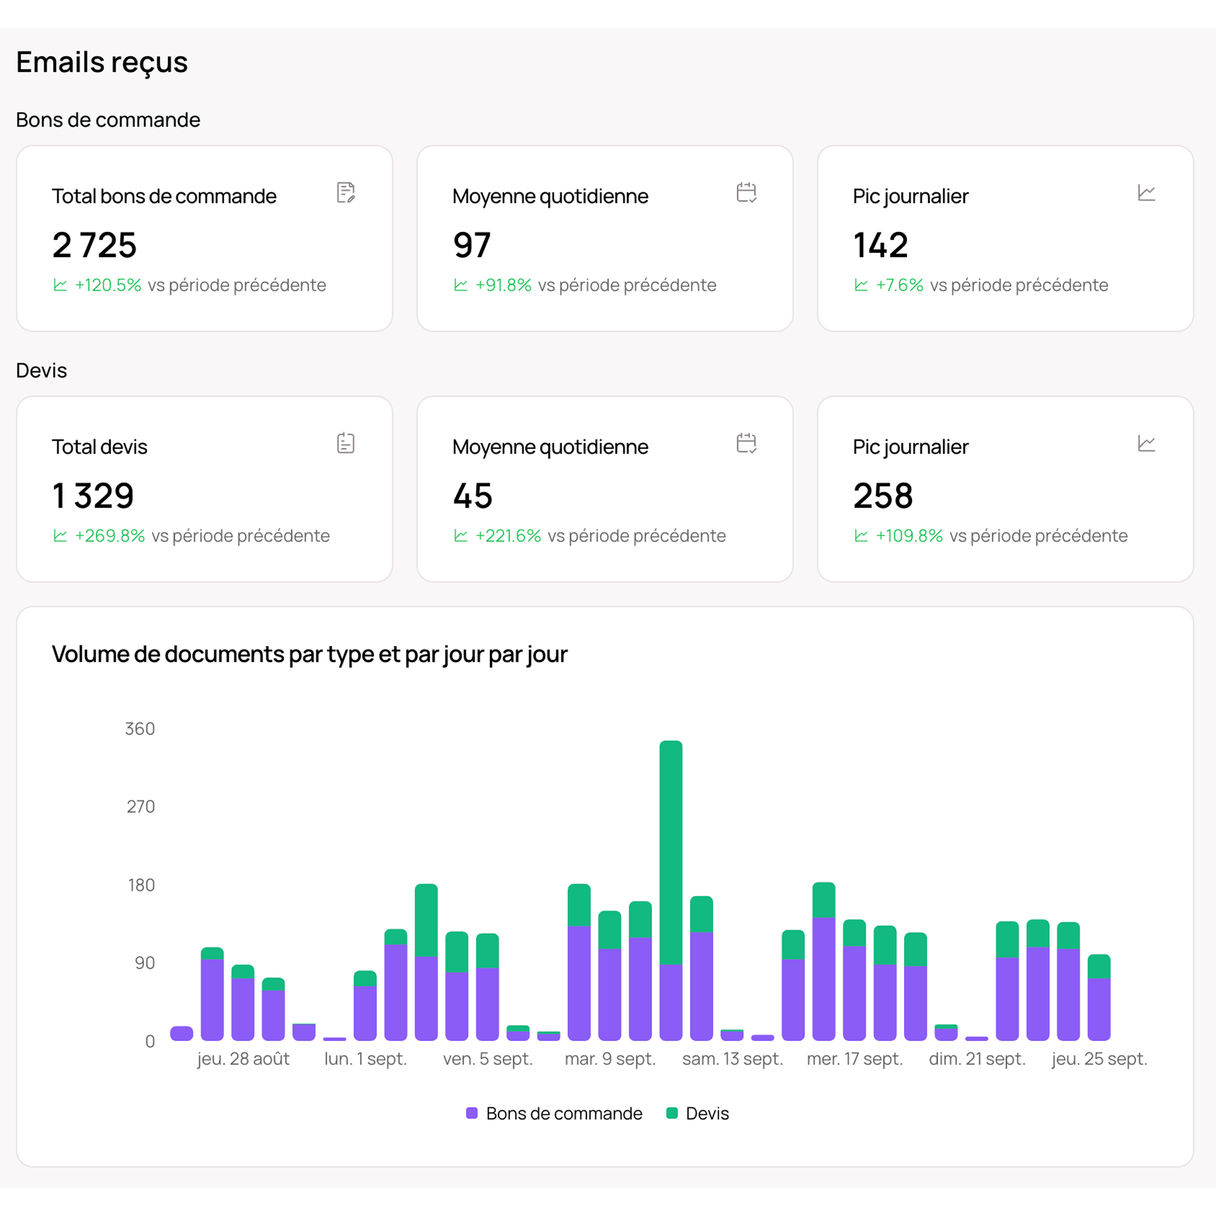
Task: Click the document icon on Total bons de commande card
Action: 346,193
